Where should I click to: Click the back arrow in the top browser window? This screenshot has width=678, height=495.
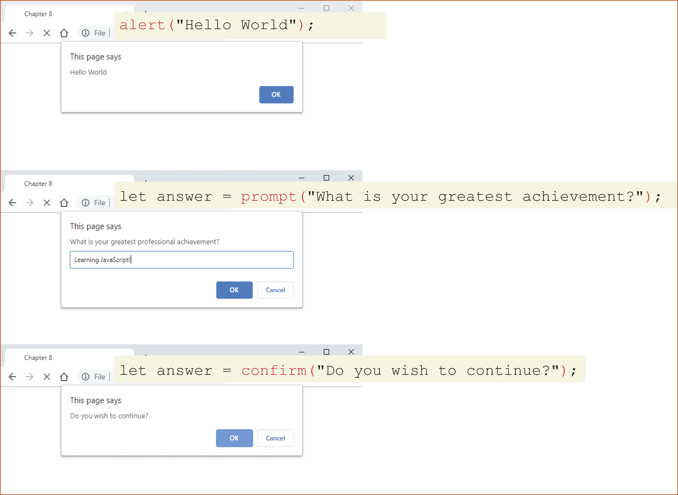[13, 33]
